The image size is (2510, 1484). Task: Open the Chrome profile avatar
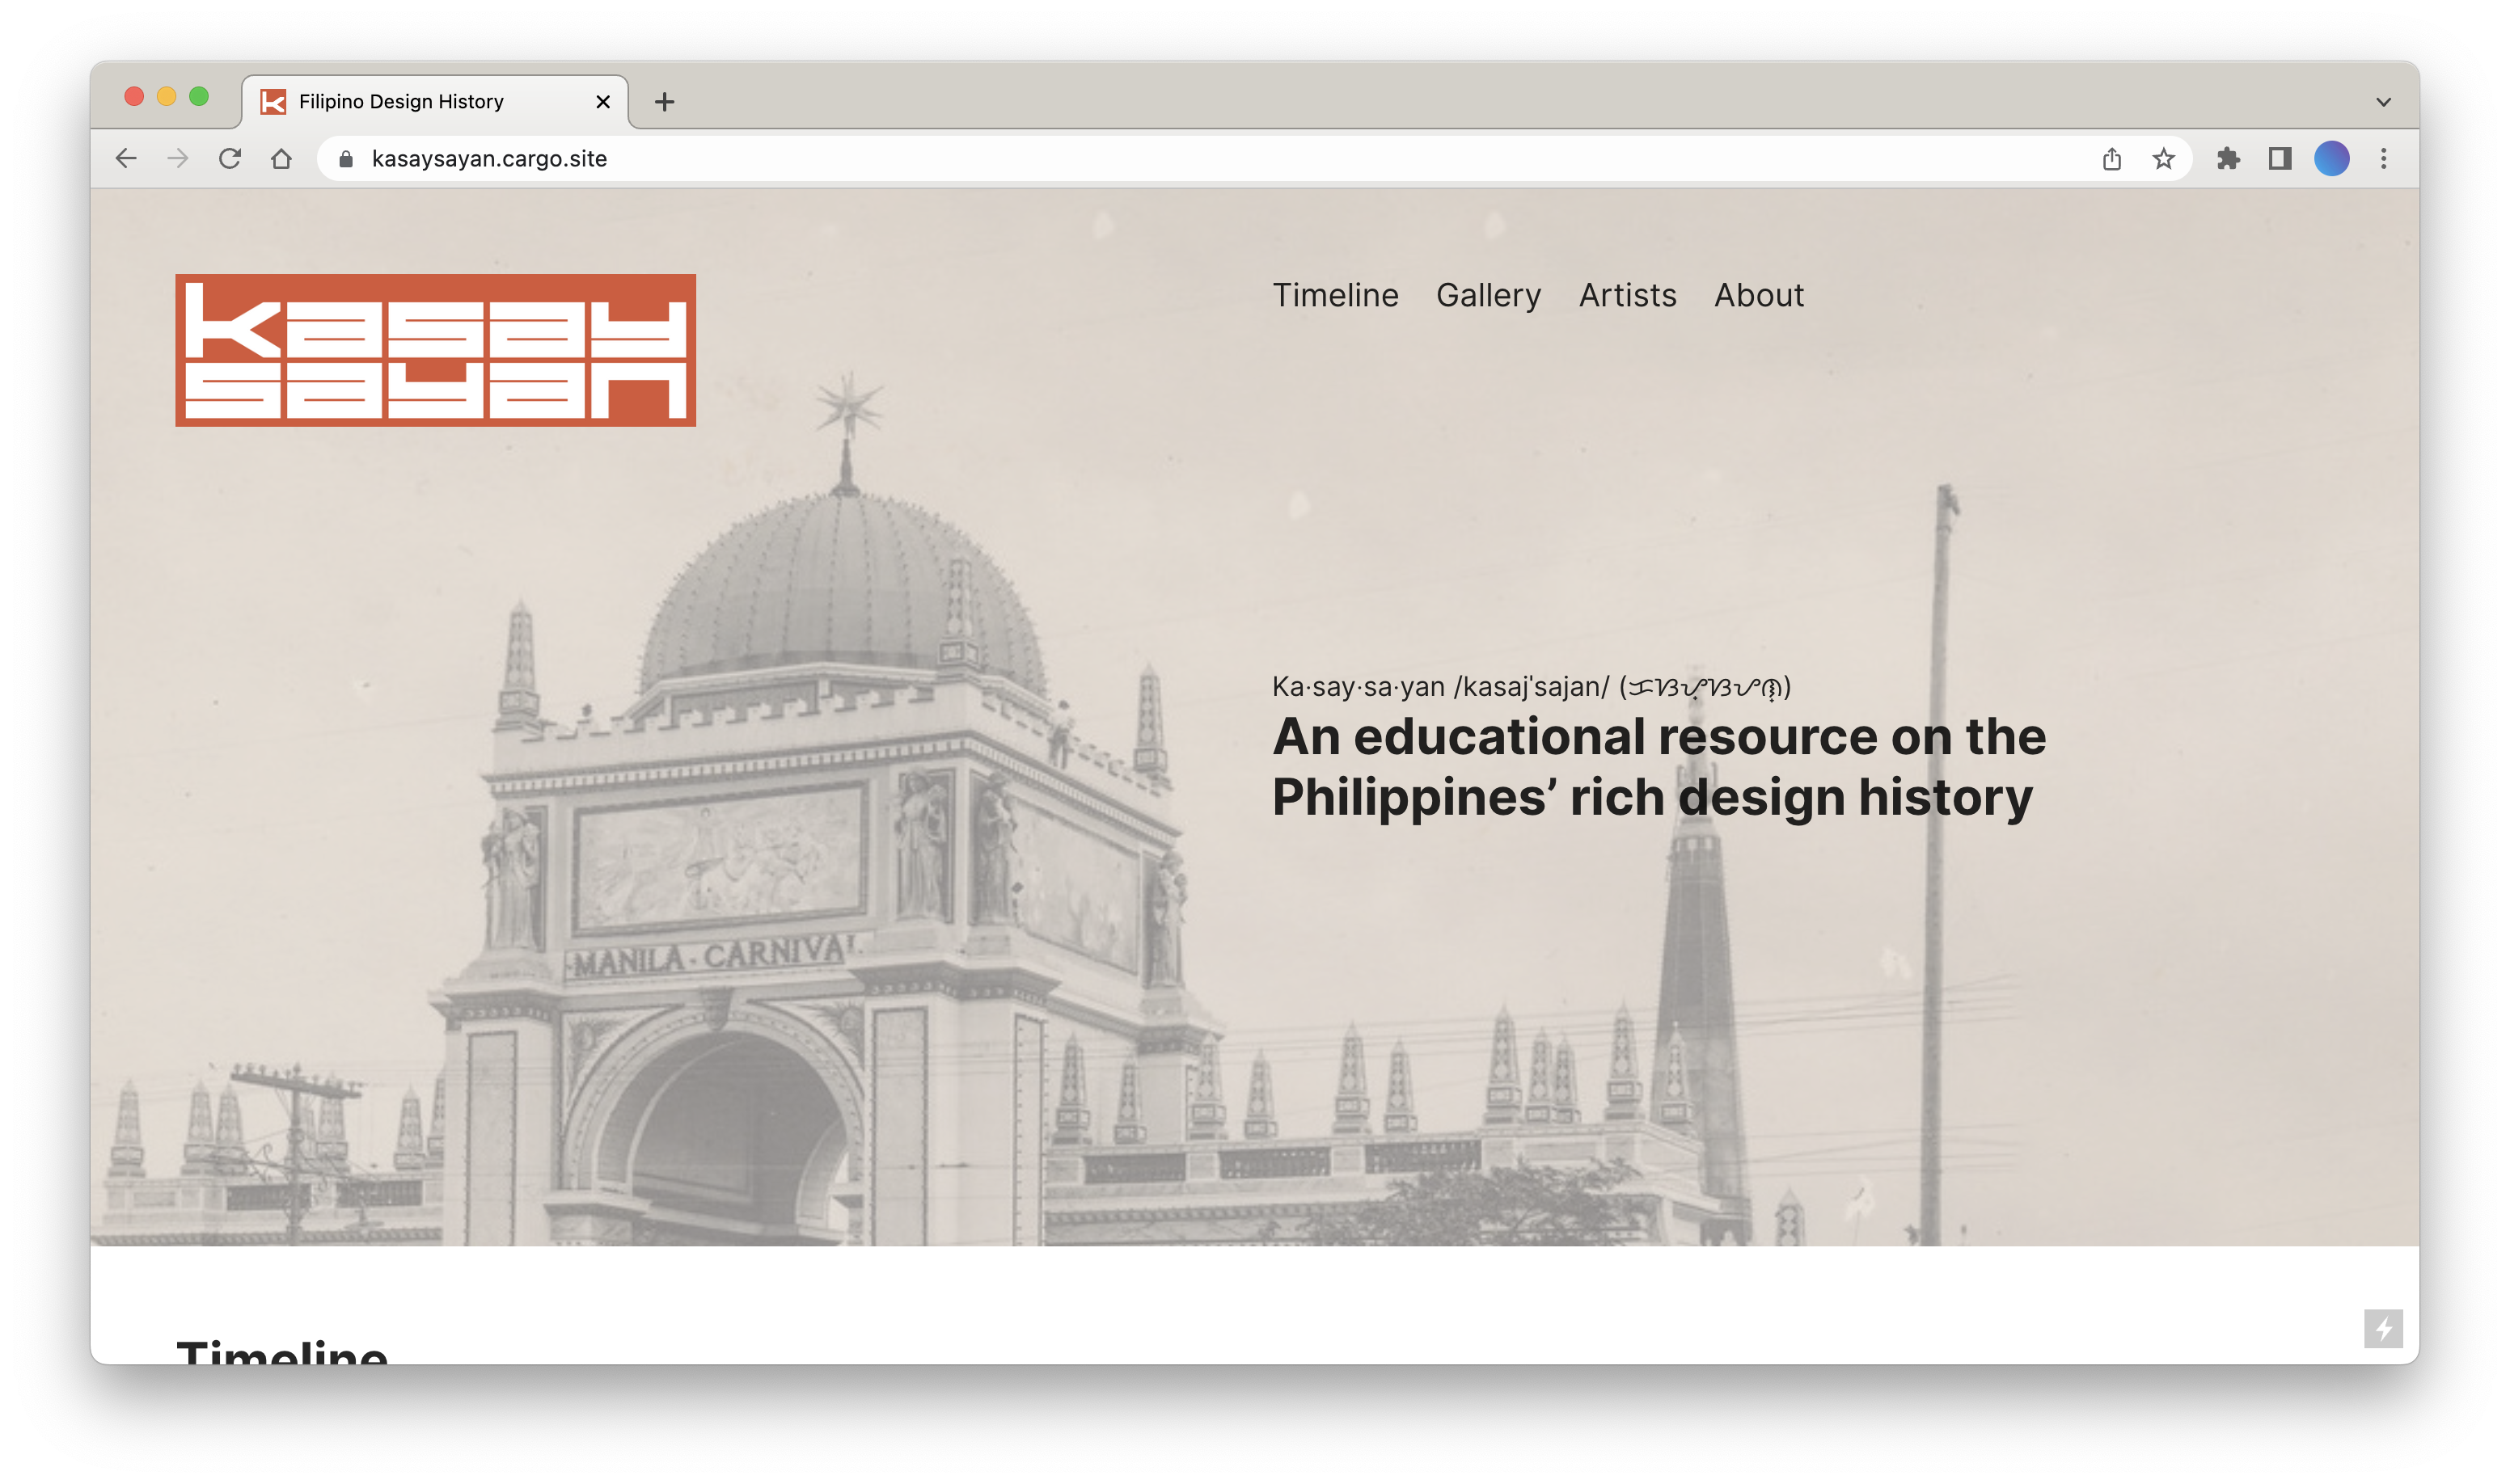point(2332,158)
